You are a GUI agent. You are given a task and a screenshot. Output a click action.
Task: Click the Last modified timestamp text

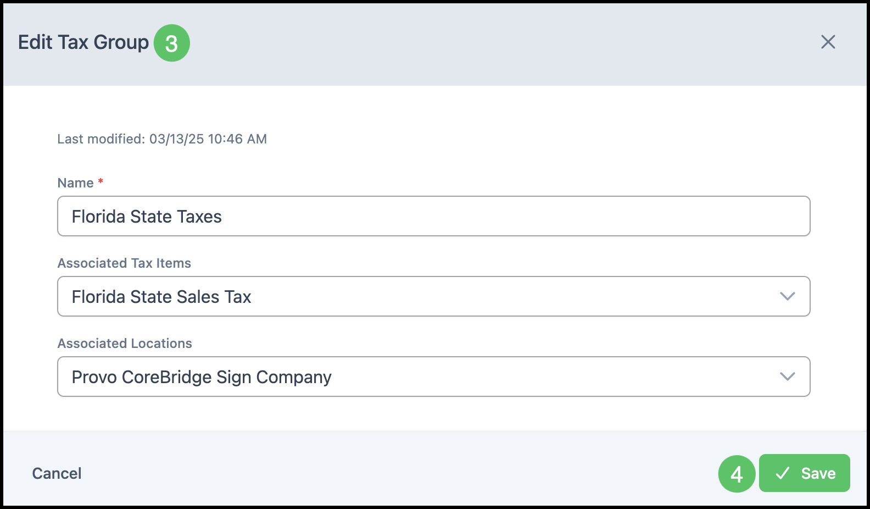[162, 139]
